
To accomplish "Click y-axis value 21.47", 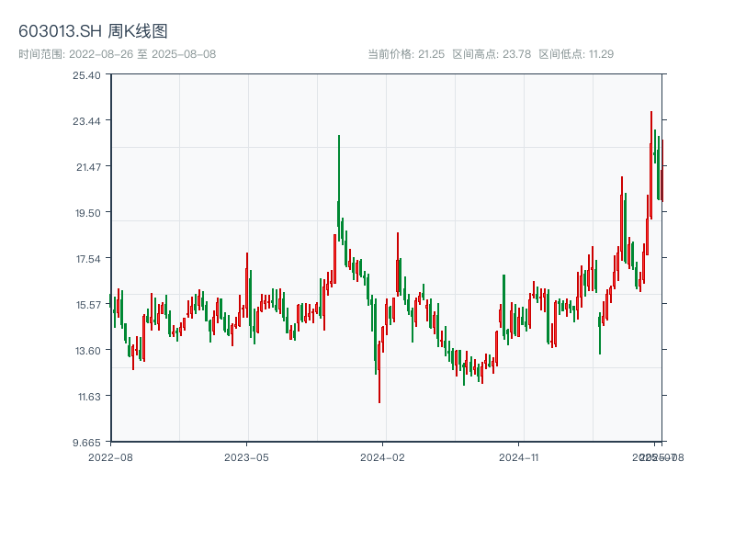I will click(88, 167).
